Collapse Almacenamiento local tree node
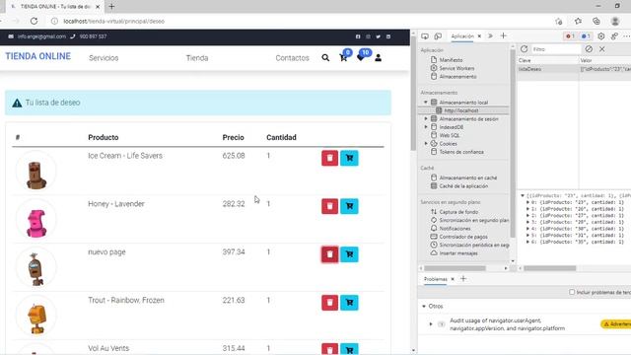This screenshot has height=355, width=631. click(x=426, y=103)
